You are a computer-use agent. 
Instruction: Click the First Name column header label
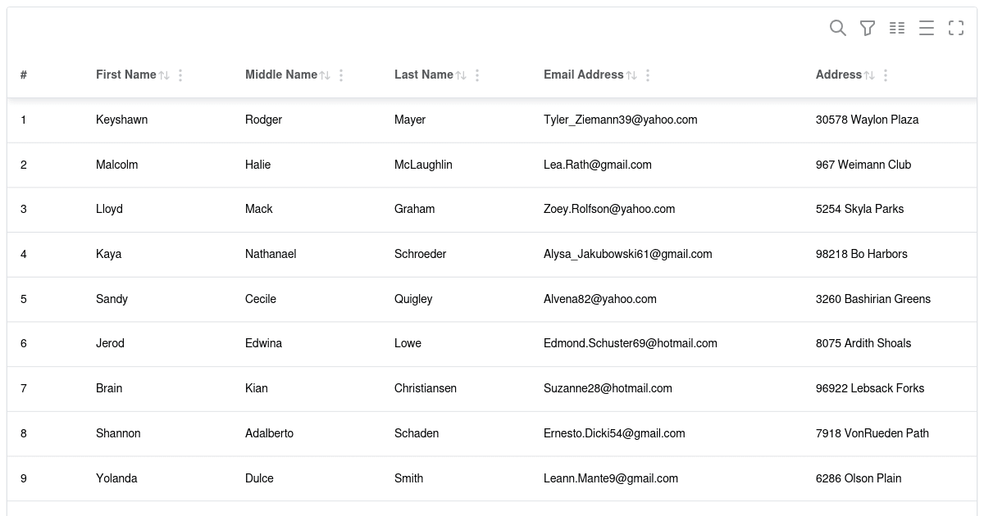[125, 75]
